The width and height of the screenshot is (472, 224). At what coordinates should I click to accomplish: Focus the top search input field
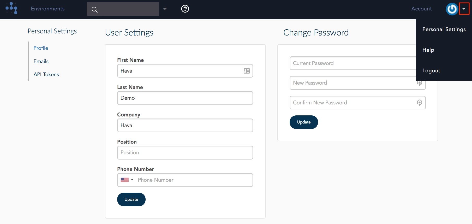123,9
